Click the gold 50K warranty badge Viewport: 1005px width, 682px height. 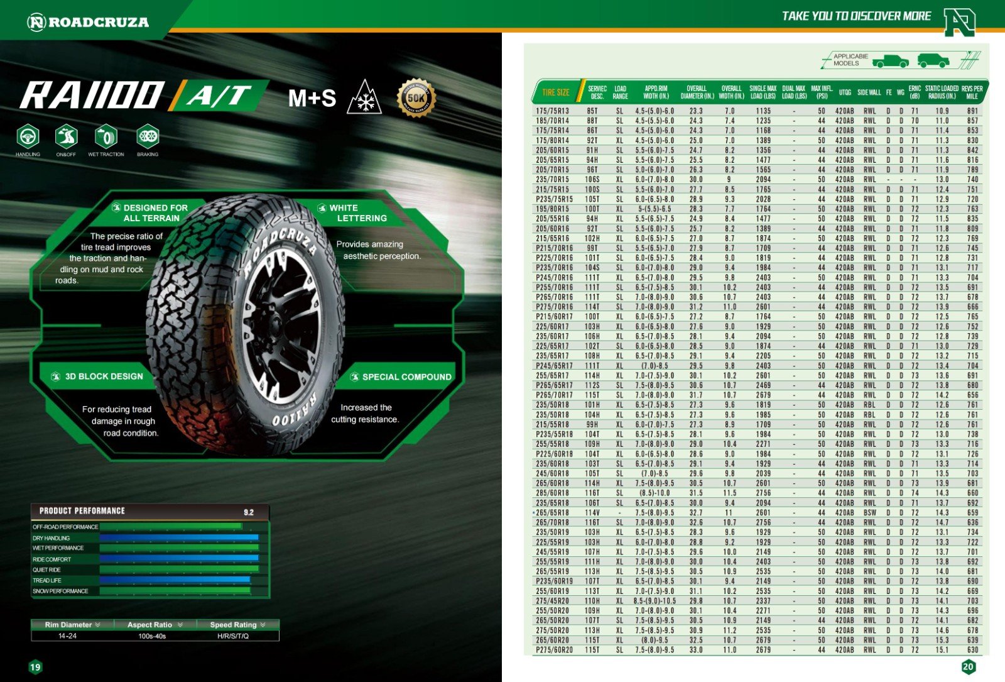416,97
